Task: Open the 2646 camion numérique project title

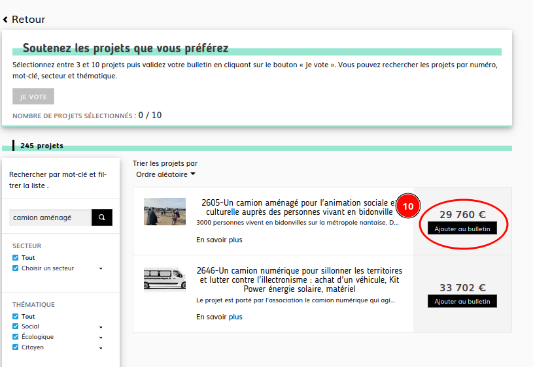Action: pyautogui.click(x=299, y=279)
